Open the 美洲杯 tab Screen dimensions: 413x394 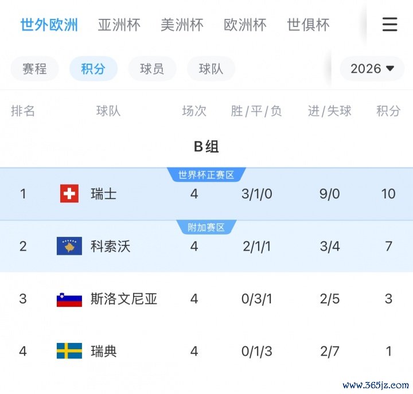click(182, 25)
